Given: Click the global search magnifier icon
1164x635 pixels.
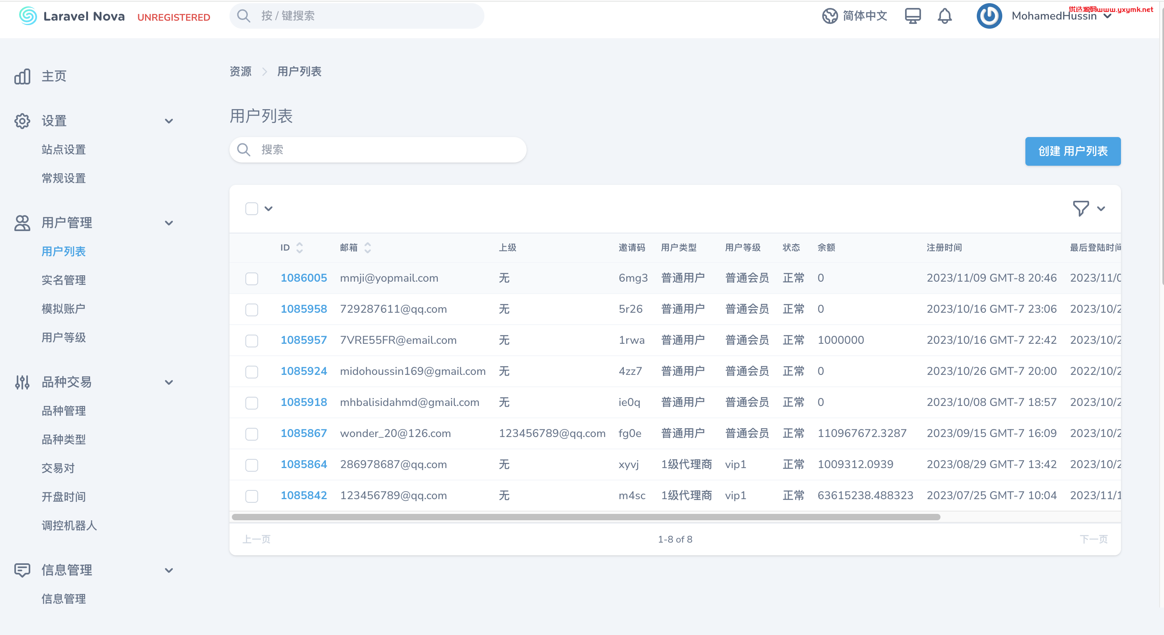Looking at the screenshot, I should (243, 16).
